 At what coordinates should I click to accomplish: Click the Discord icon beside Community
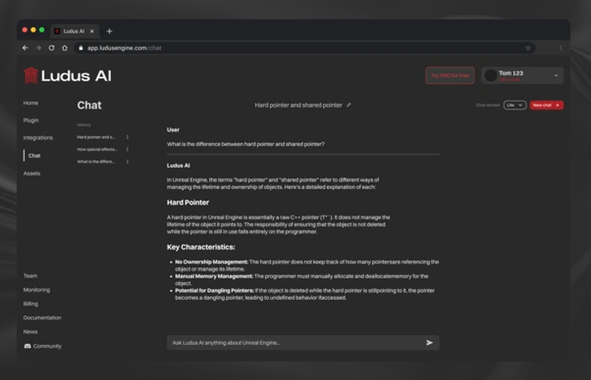pos(27,346)
